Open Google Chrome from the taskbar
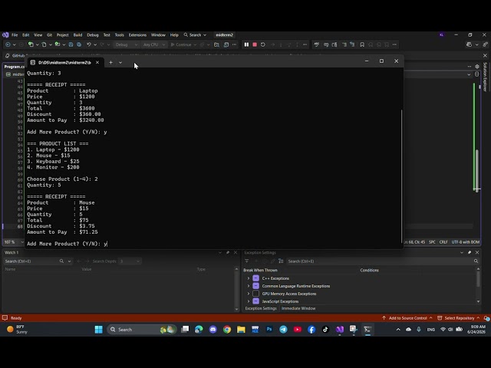491x368 pixels. [227, 330]
